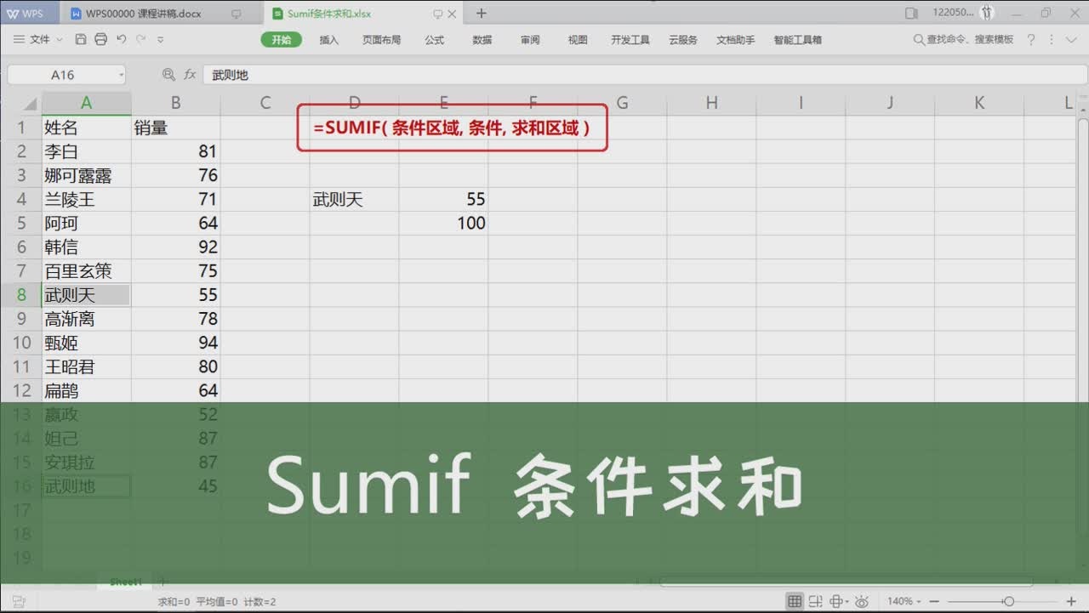Image resolution: width=1089 pixels, height=613 pixels.
Task: Click the user avatar in title bar
Action: click(987, 13)
